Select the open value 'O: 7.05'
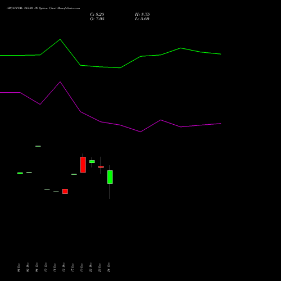Image resolution: width=281 pixels, height=281 pixels. tap(97, 19)
